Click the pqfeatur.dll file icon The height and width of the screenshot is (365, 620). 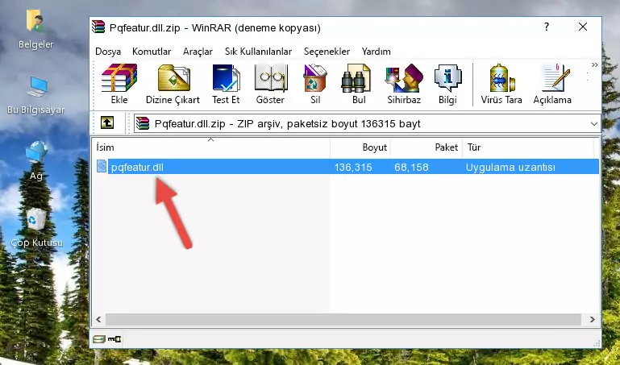tap(102, 166)
